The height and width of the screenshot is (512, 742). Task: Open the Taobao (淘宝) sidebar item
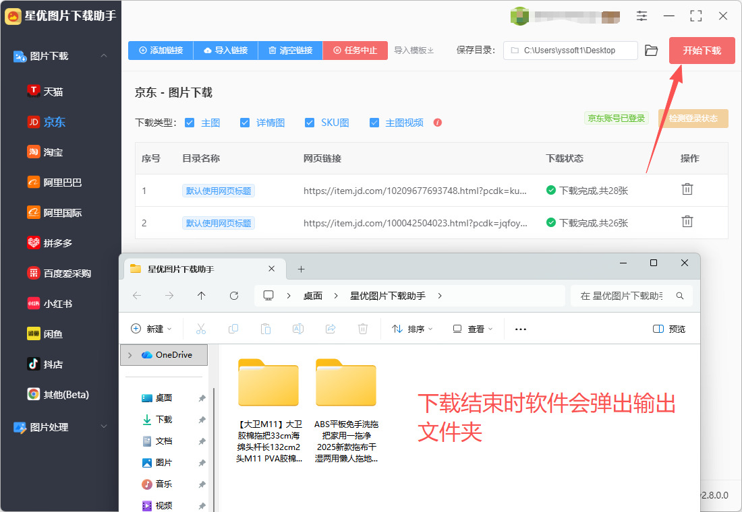tap(45, 152)
